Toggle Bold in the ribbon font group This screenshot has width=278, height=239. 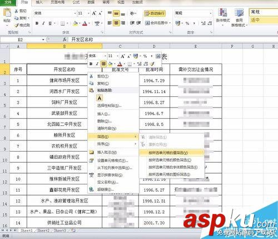[37, 23]
